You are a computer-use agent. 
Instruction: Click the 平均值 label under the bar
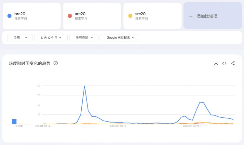coord(19,126)
